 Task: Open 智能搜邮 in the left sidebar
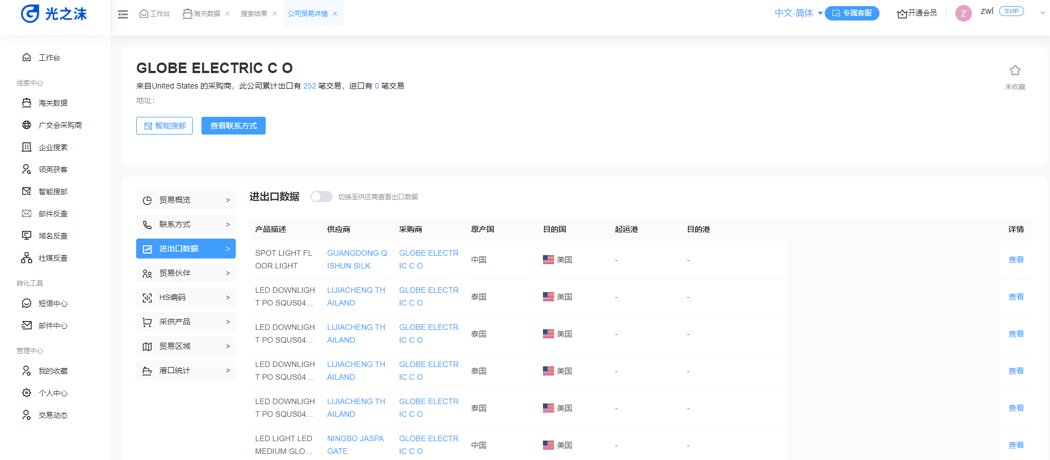(53, 192)
